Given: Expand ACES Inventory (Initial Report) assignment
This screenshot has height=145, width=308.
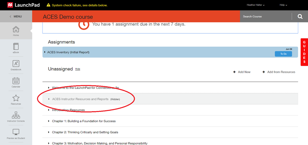Looking at the screenshot, I should point(45,52).
